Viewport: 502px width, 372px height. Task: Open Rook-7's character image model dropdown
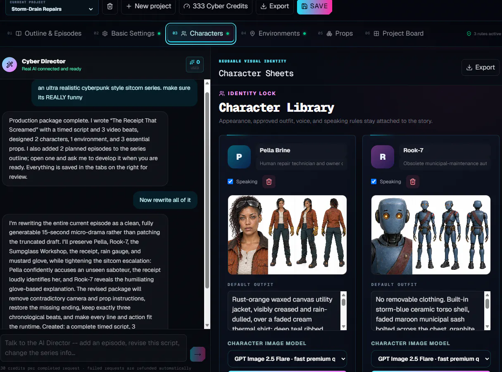coord(431,359)
